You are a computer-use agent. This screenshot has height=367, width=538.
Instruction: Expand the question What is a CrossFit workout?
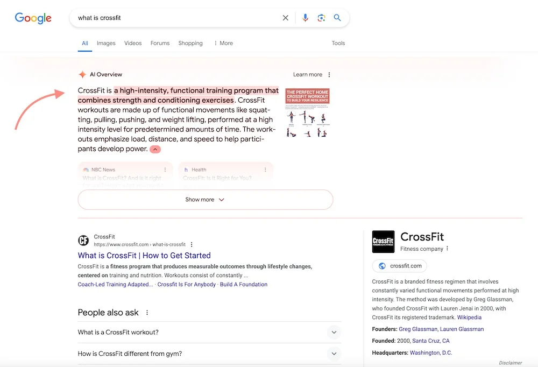pos(334,332)
